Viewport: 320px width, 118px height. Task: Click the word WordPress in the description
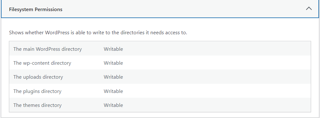click(x=57, y=33)
